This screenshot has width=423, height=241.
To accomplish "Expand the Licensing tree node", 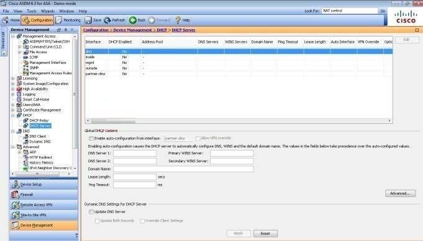I will (12, 78).
